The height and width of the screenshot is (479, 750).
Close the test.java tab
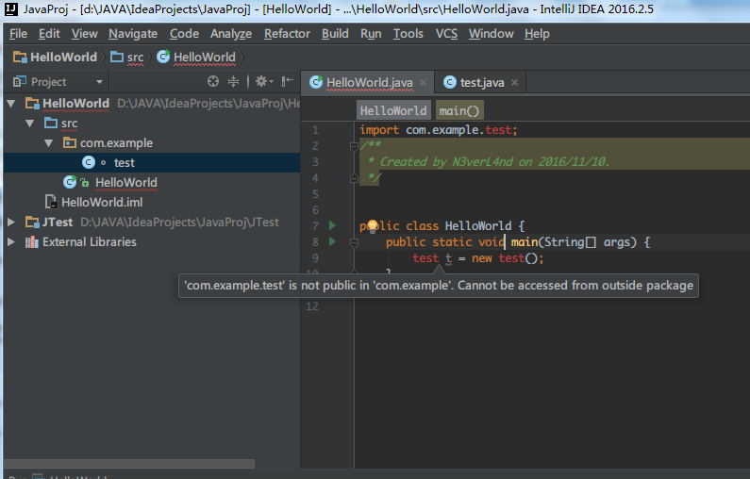click(x=515, y=82)
